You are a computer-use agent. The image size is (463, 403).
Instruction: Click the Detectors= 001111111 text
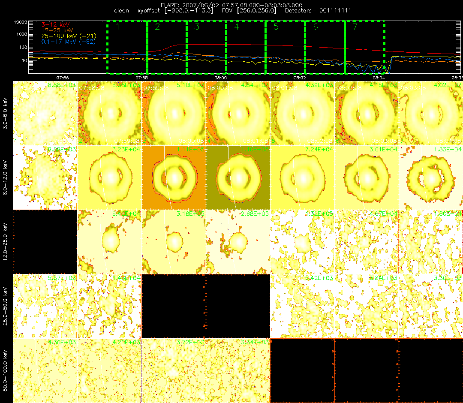(318, 11)
